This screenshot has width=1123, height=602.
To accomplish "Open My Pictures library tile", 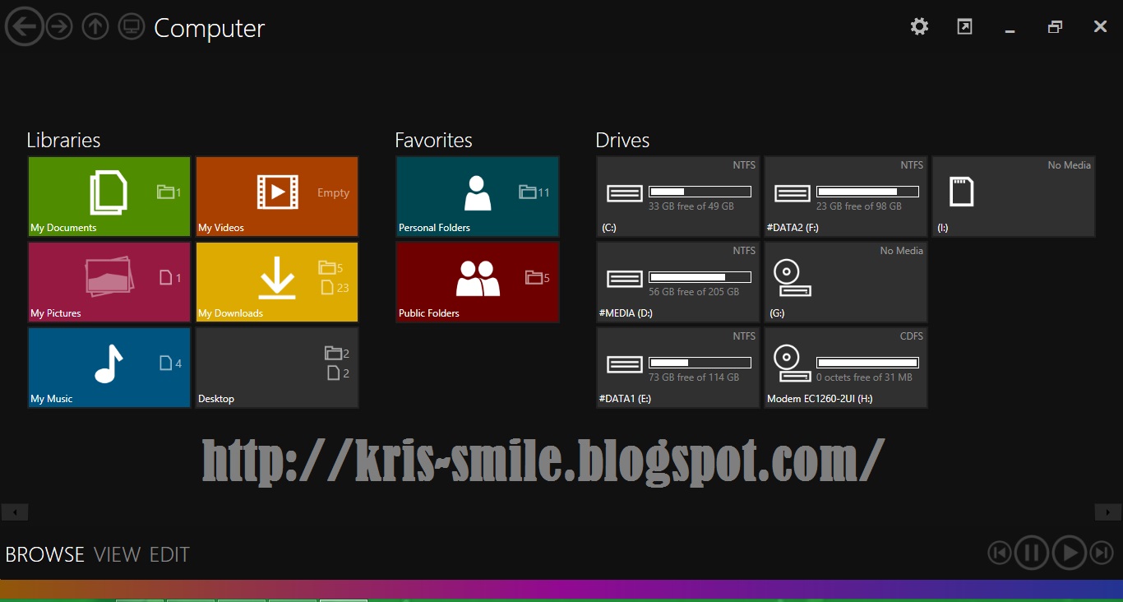I will click(109, 282).
